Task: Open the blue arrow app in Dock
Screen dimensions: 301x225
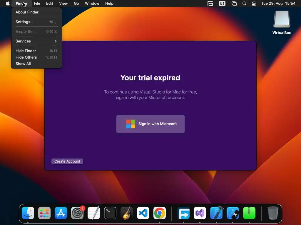Action: (183, 213)
